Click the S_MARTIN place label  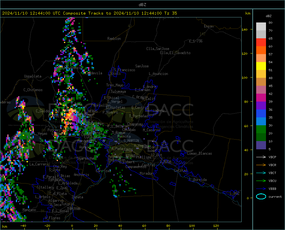(131, 141)
